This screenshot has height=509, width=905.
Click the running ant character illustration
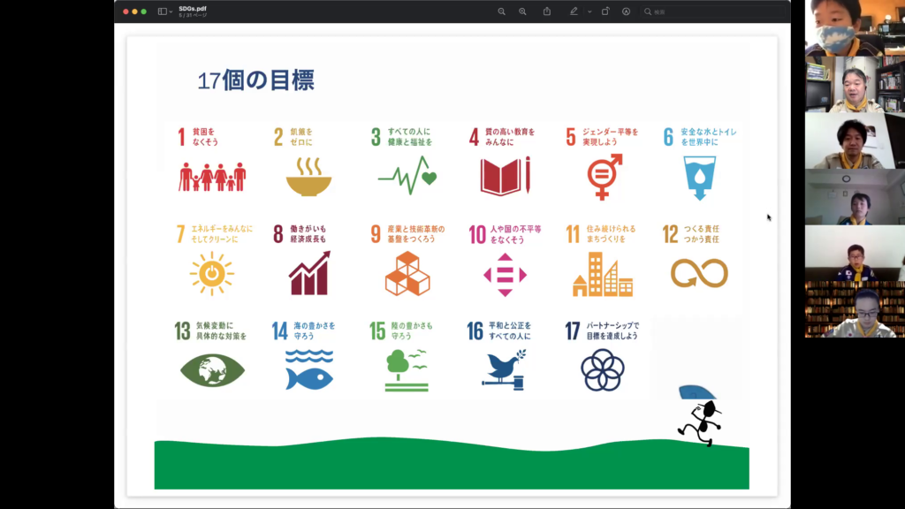700,423
